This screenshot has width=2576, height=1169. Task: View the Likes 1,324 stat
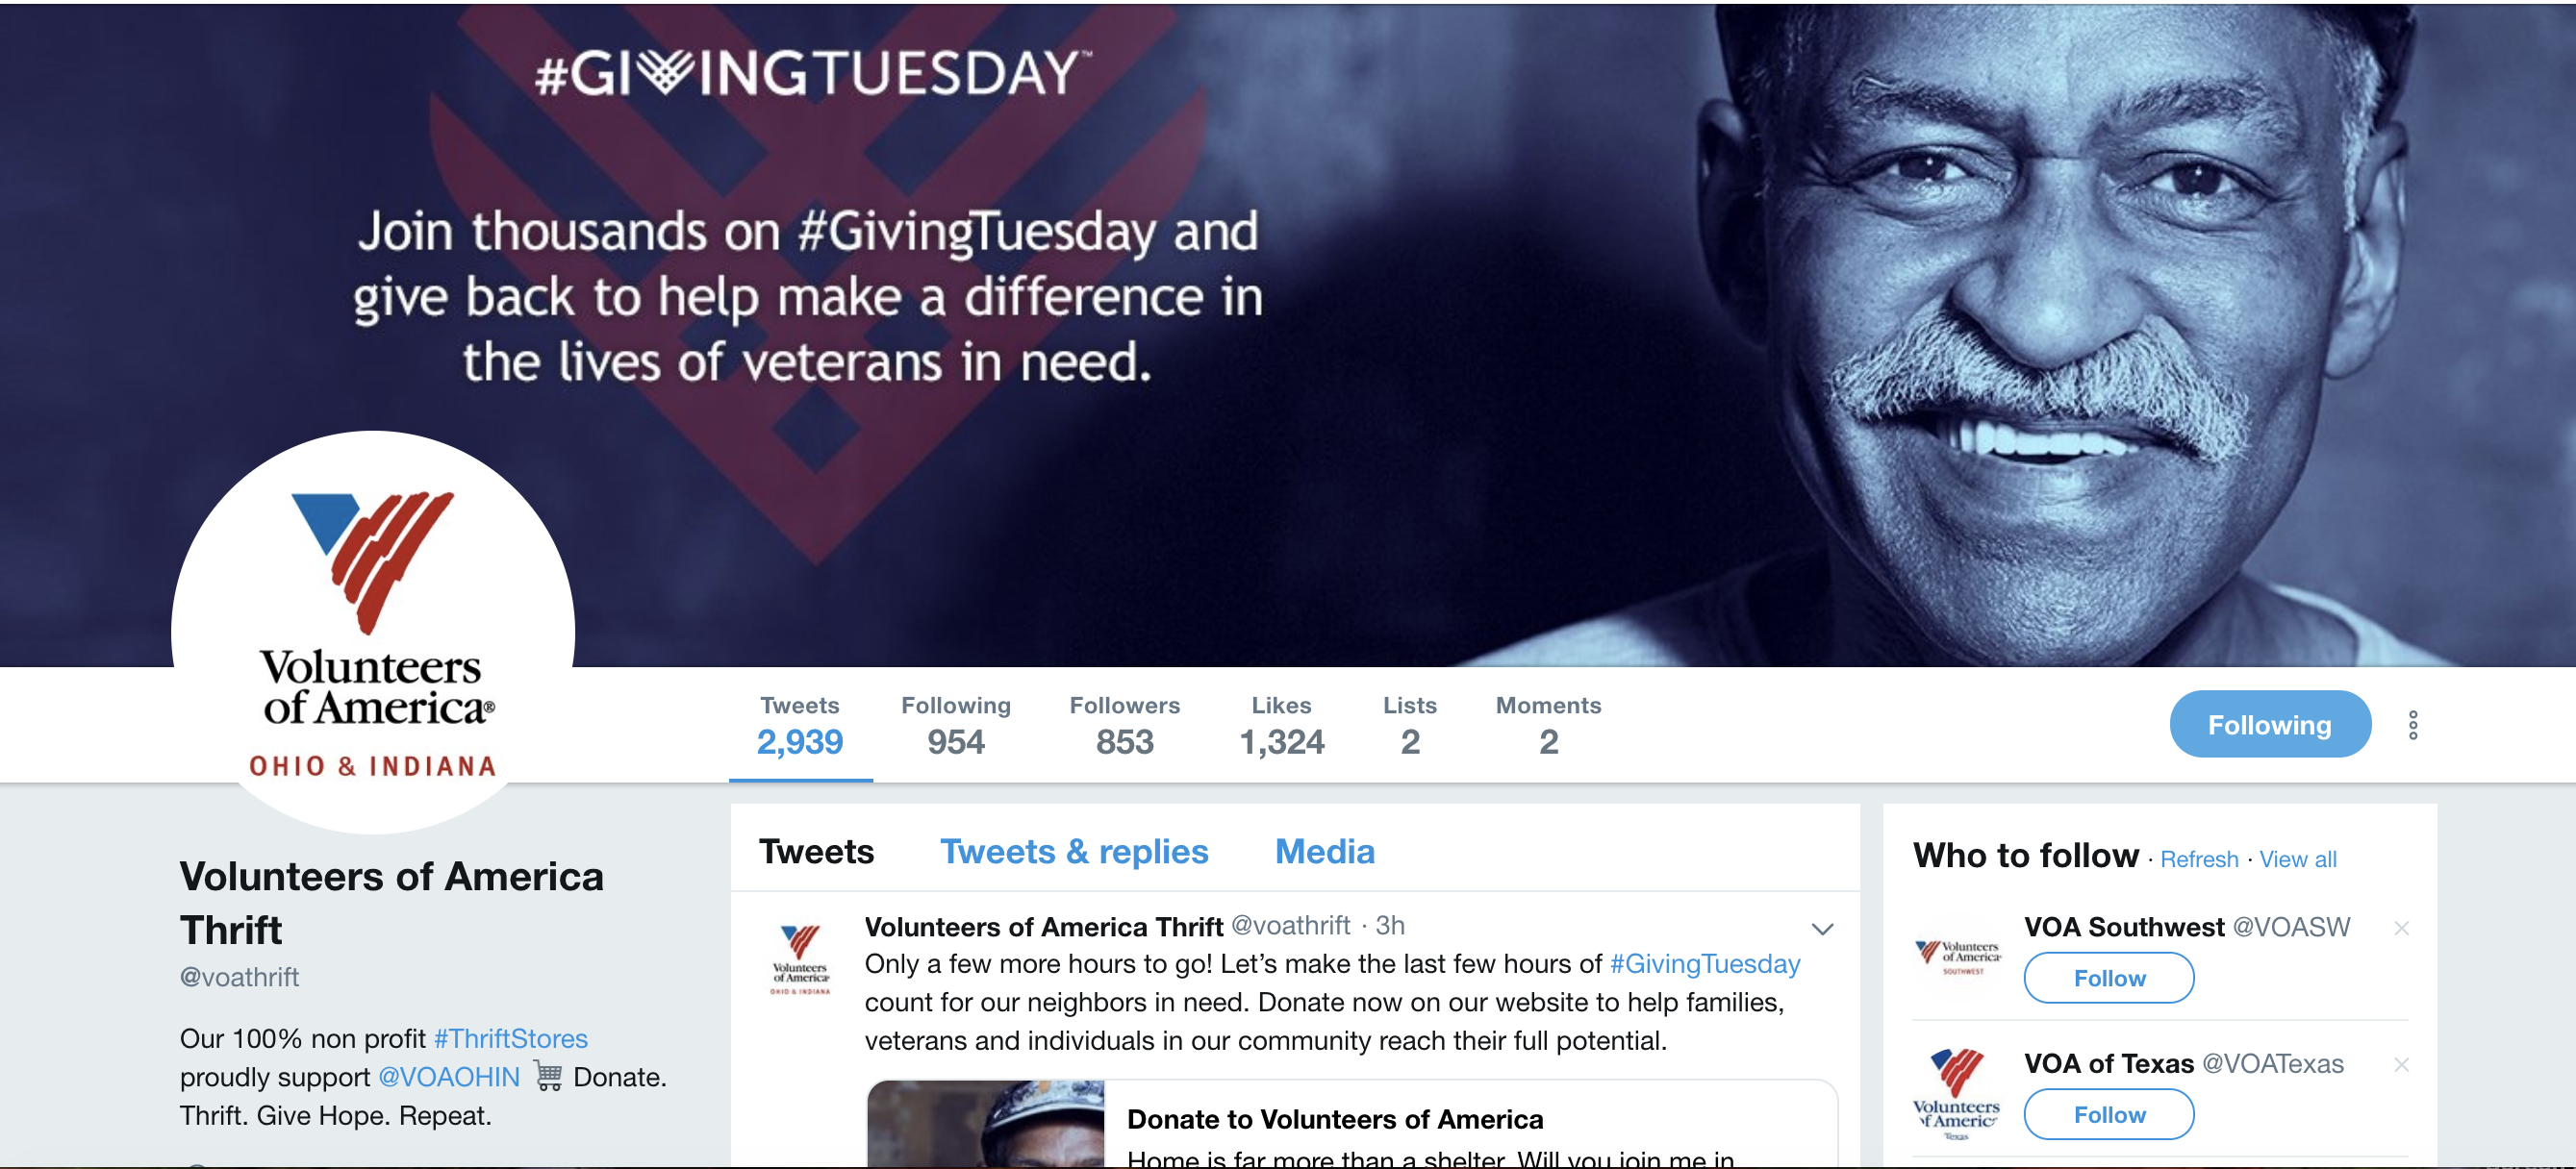point(1281,726)
